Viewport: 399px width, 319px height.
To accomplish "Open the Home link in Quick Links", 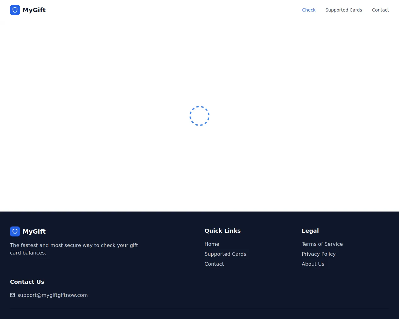I will pyautogui.click(x=212, y=244).
